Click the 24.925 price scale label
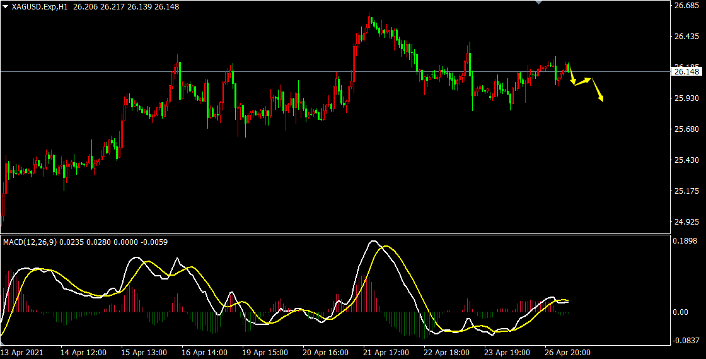Viewport: 706px width, 359px height. 686,221
